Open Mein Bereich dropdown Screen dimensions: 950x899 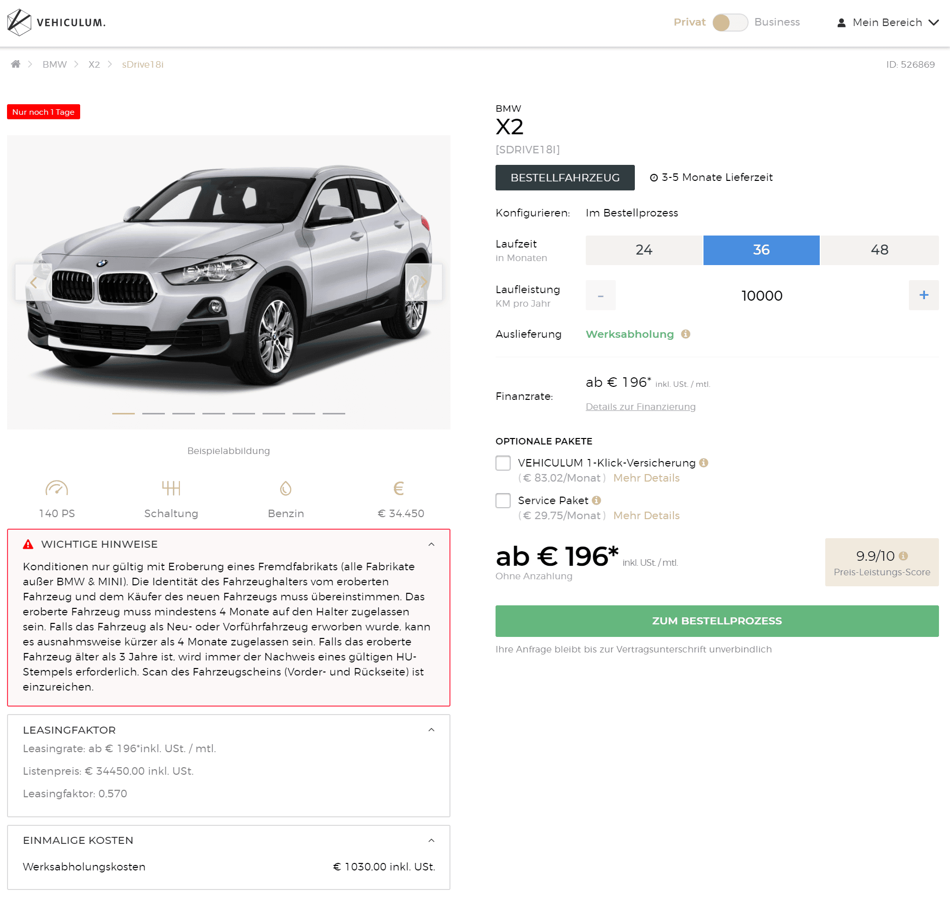(888, 23)
